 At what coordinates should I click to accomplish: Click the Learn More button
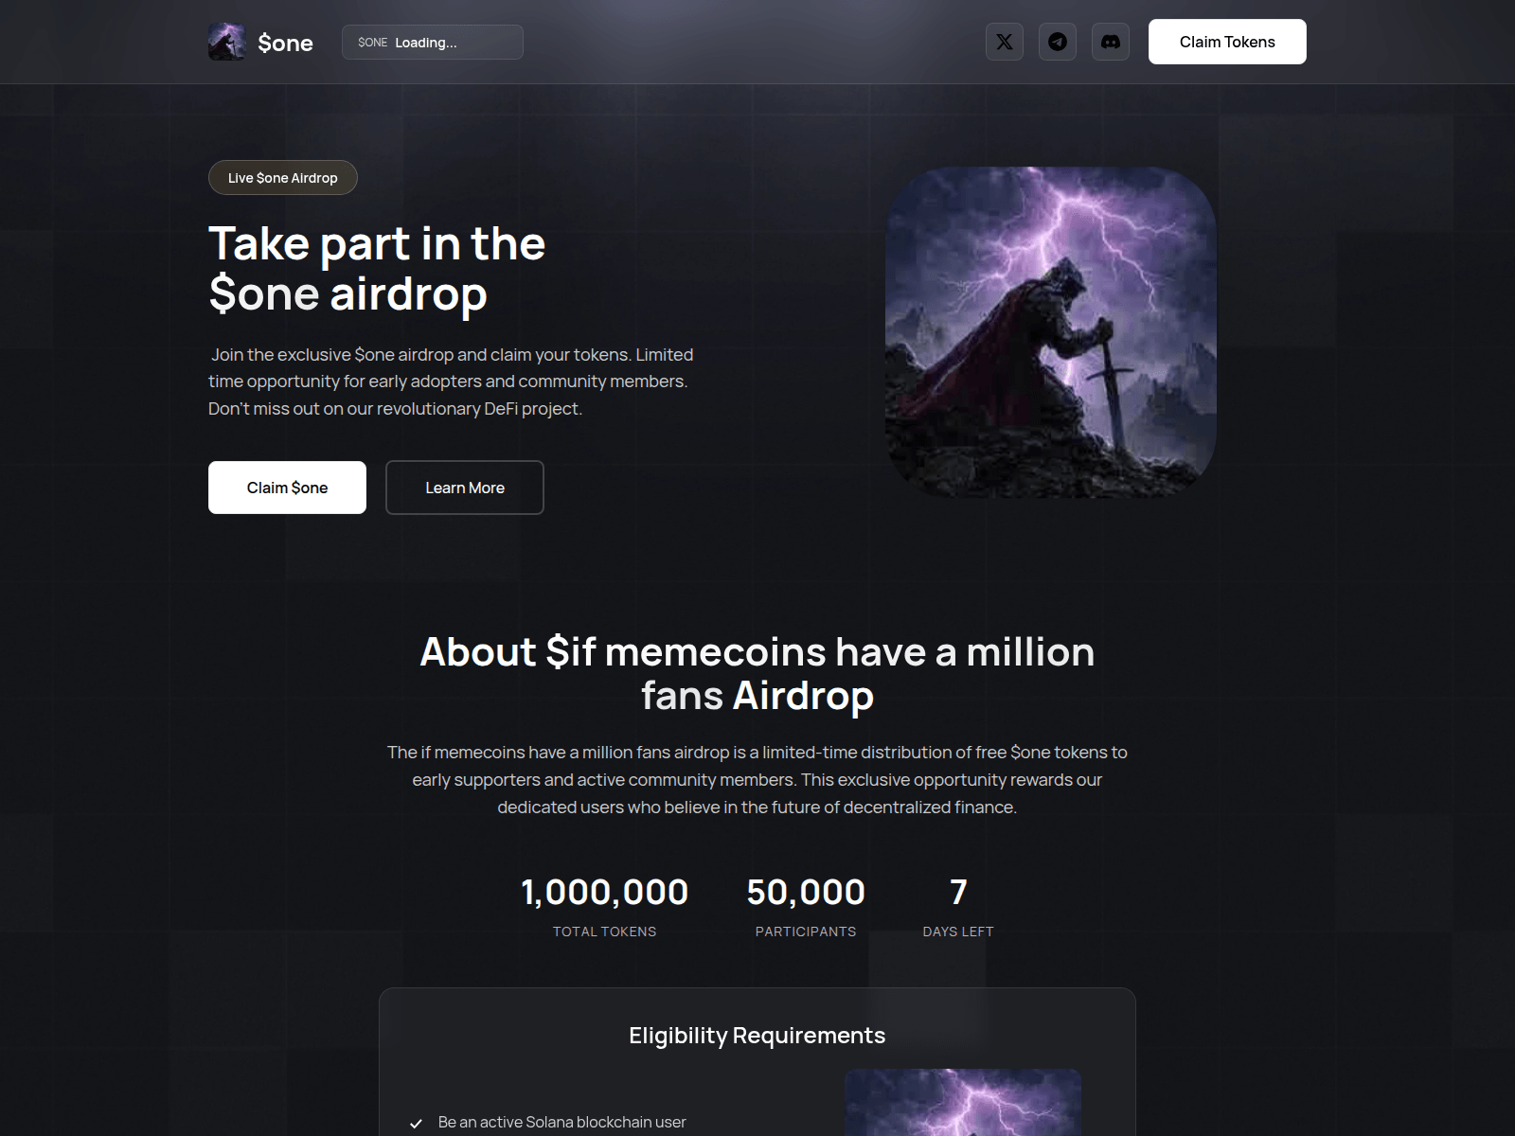pos(464,488)
